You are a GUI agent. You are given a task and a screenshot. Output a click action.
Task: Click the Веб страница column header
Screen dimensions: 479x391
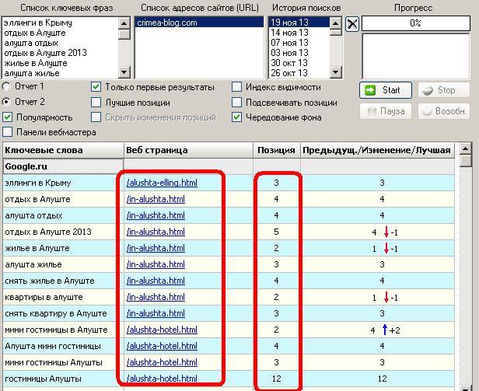[188, 150]
